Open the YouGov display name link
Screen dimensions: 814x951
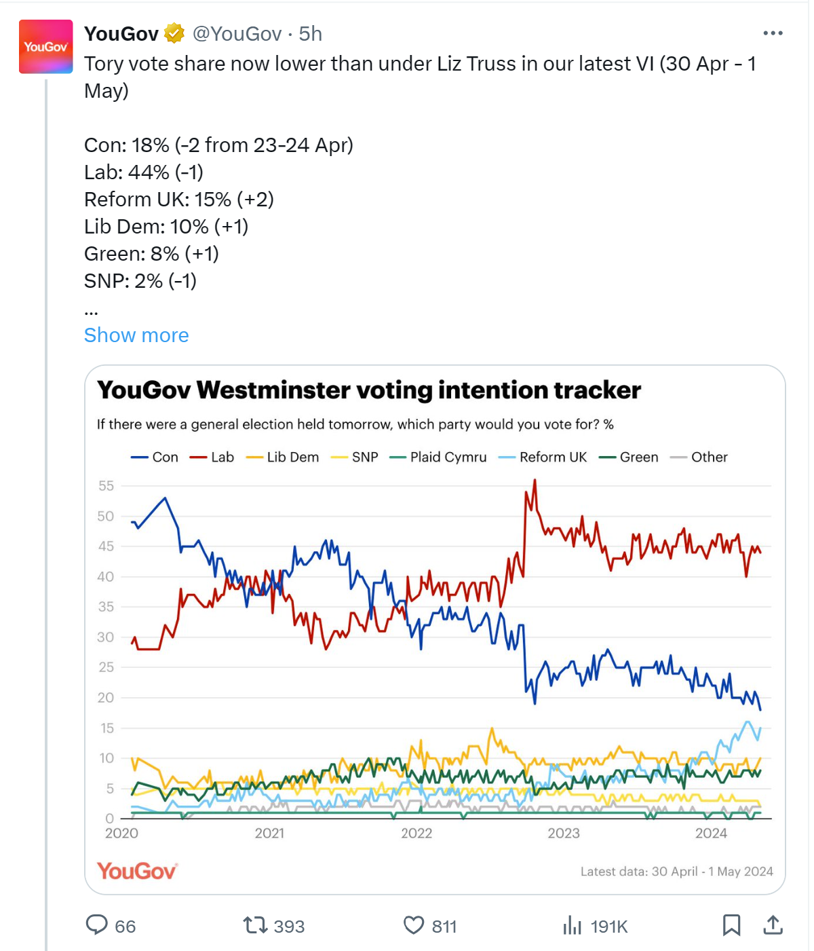(121, 33)
